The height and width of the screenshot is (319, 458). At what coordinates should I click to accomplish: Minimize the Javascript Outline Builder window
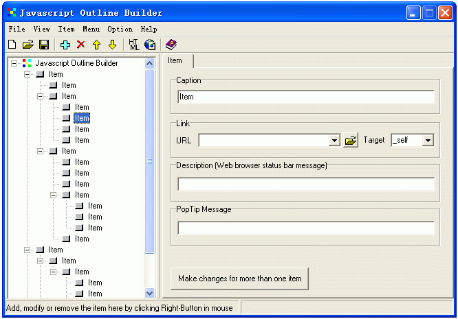pos(413,13)
